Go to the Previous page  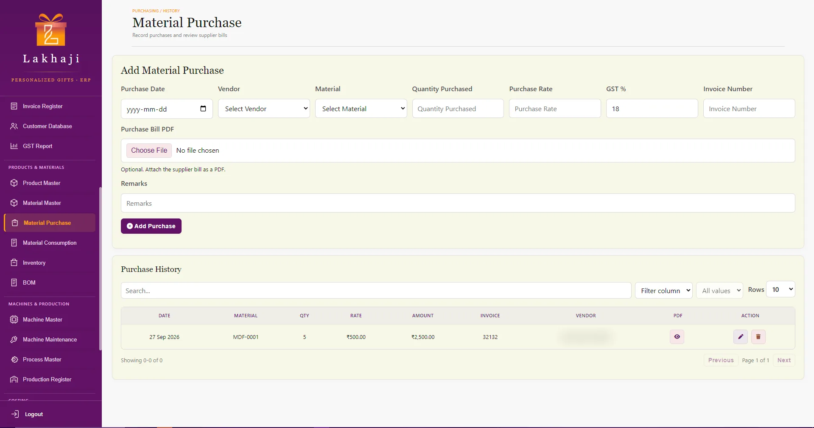[721, 360]
